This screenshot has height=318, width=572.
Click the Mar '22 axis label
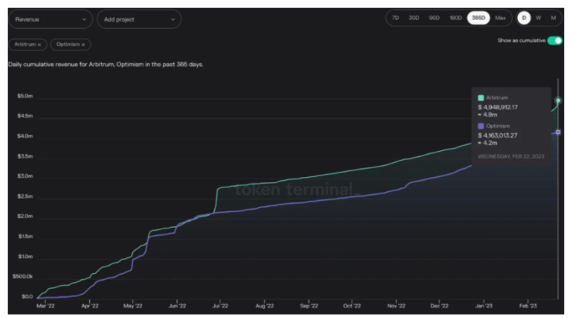(46, 306)
